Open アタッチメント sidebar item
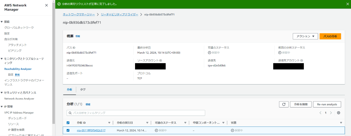Viewport: 351px width, 136px height. (x=17, y=45)
